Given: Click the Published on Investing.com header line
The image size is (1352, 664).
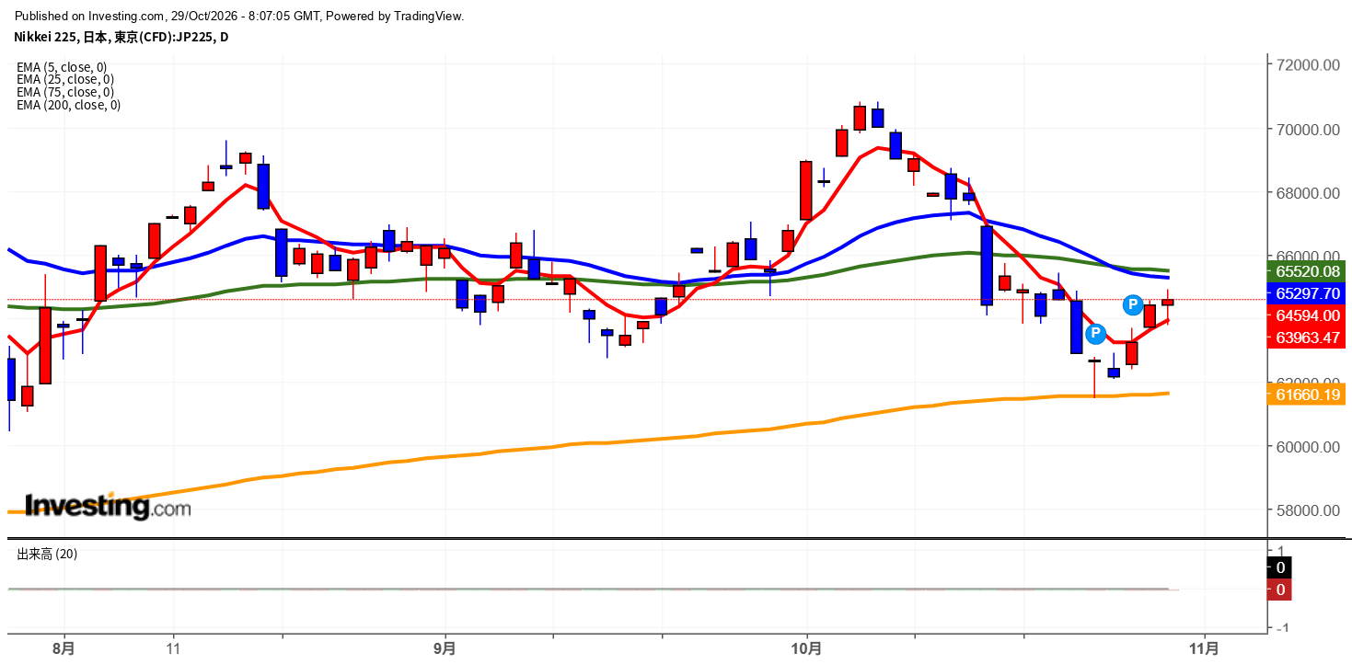Looking at the screenshot, I should tap(240, 16).
